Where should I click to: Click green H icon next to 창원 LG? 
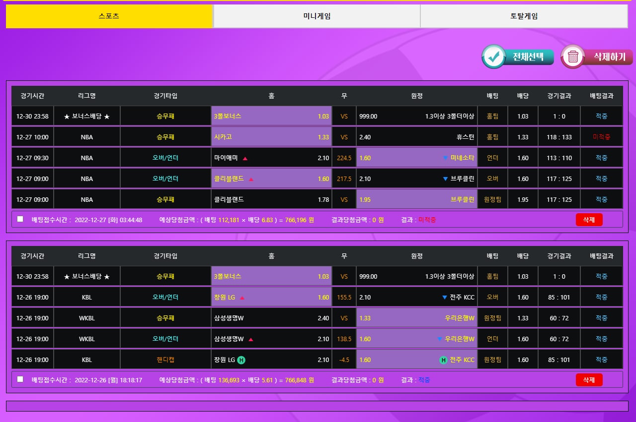coord(241,360)
